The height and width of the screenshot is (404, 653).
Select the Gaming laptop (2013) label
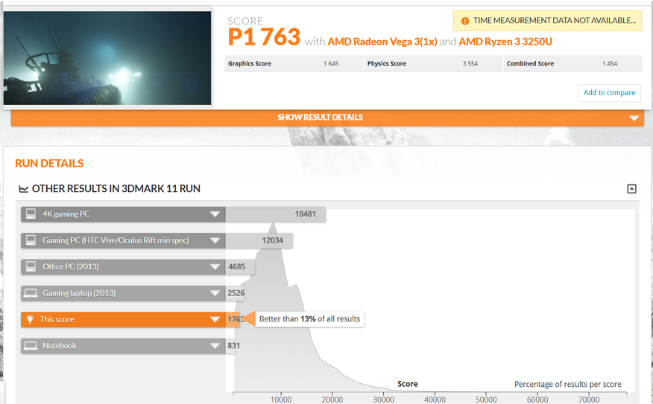79,293
